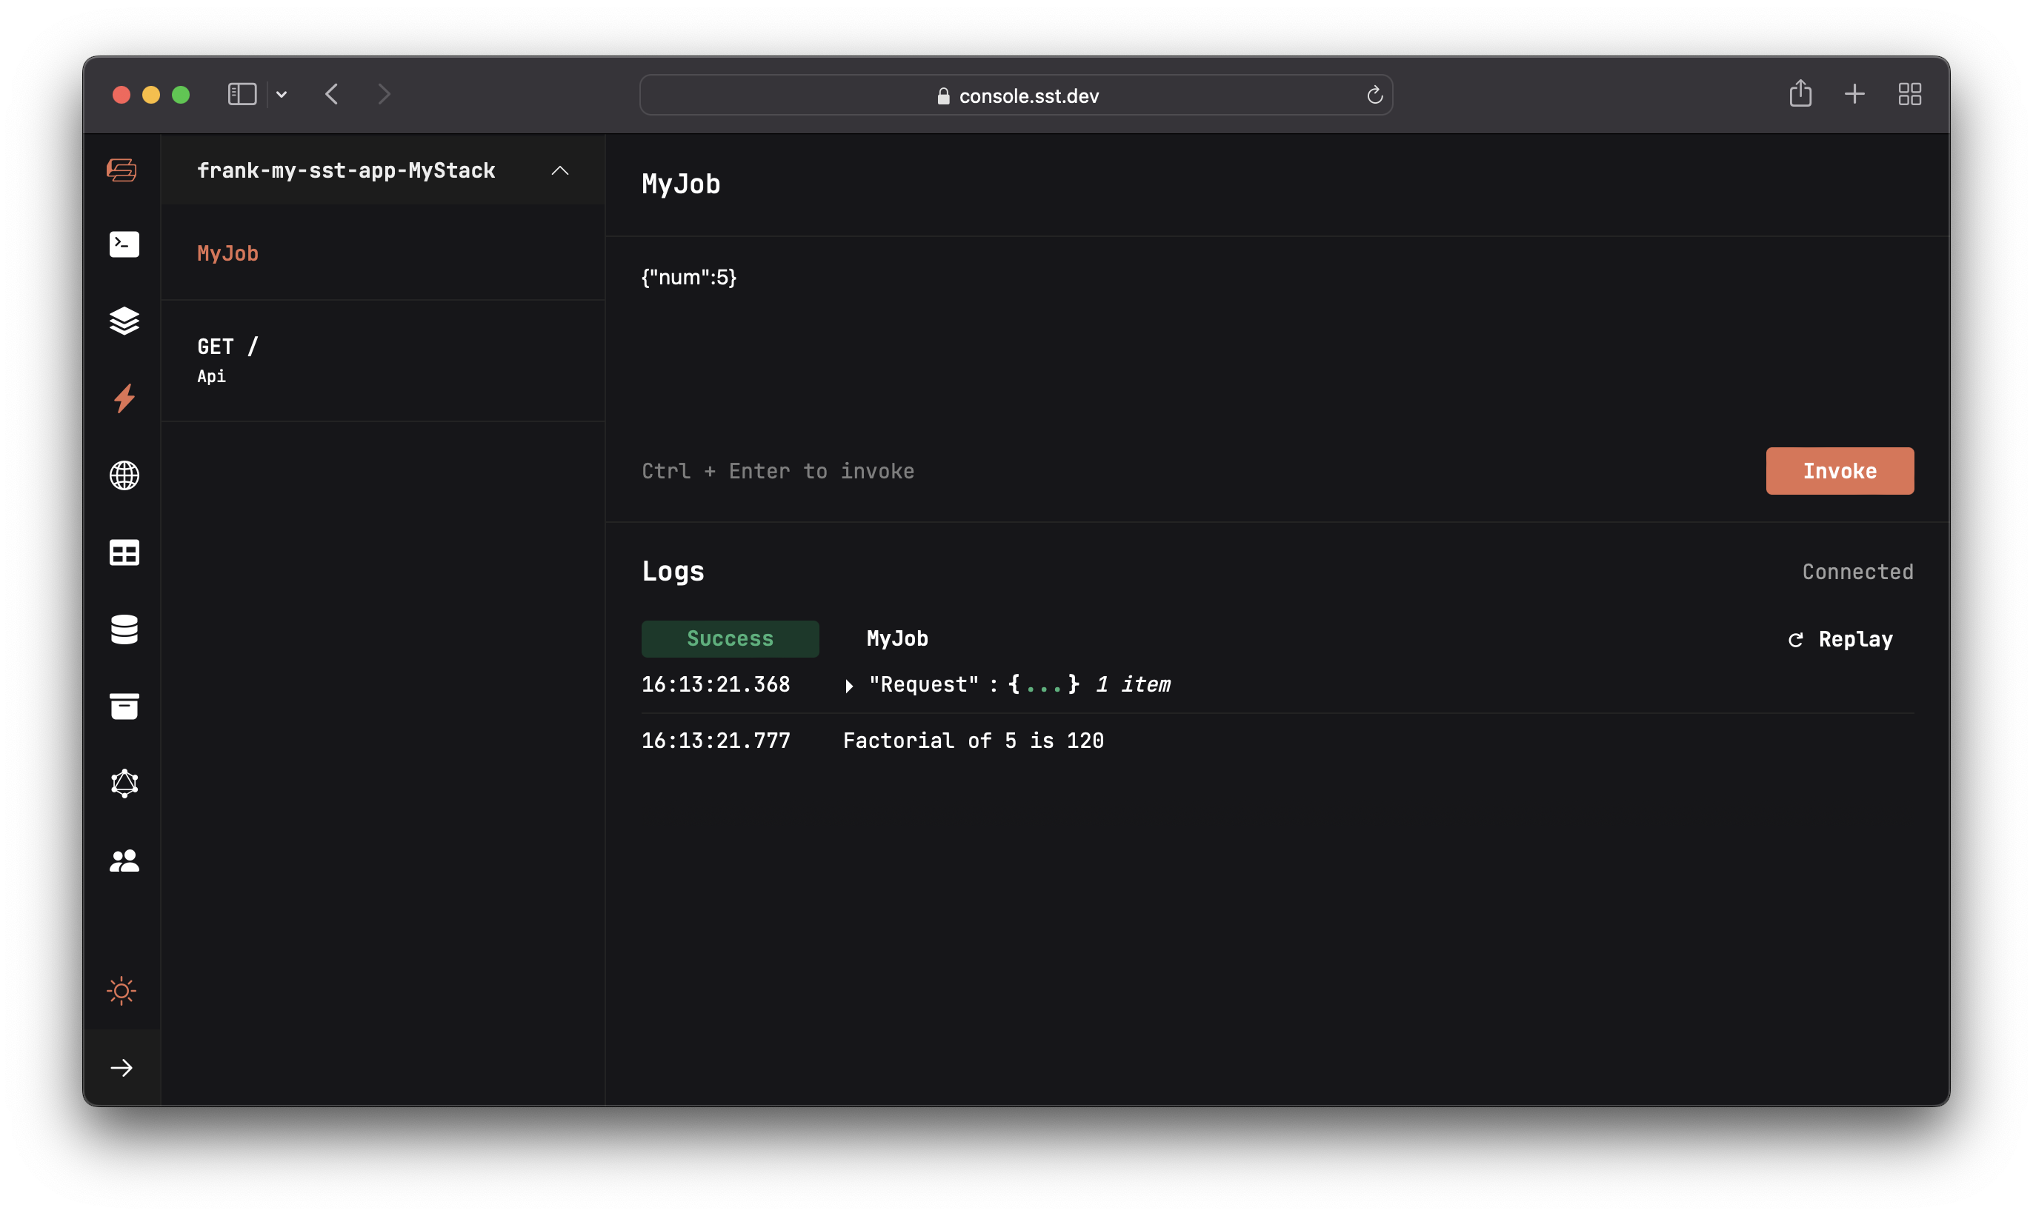Click the Invoke button
The height and width of the screenshot is (1216, 2033).
1840,471
